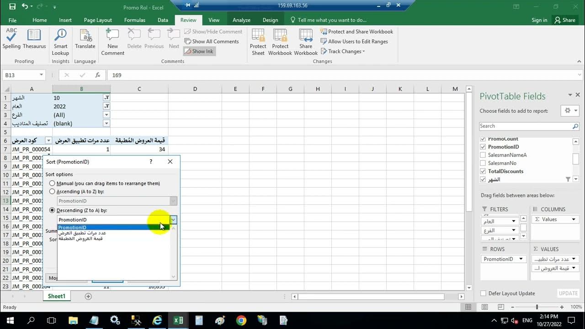Click Sign in link
Image resolution: width=585 pixels, height=329 pixels.
539,20
